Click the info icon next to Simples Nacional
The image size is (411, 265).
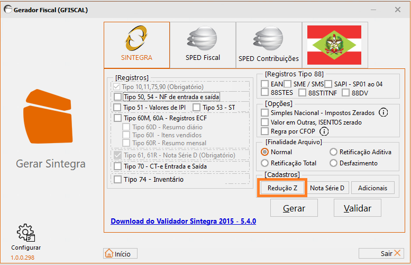pyautogui.click(x=383, y=113)
